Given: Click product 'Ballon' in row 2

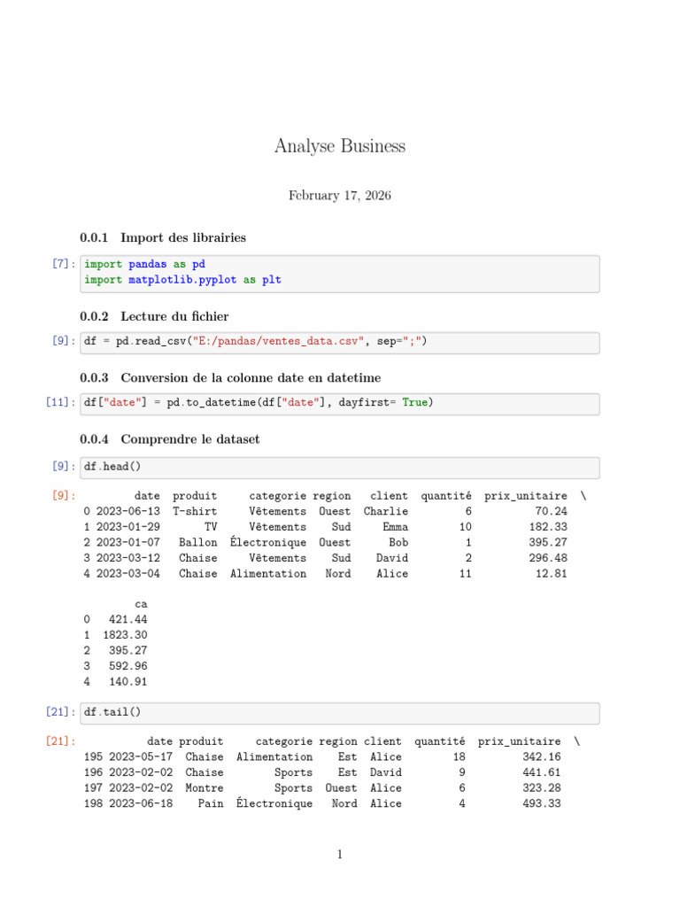Looking at the screenshot, I should tap(197, 543).
